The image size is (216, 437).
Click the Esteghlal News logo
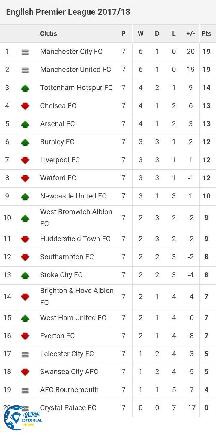pyautogui.click(x=22, y=418)
